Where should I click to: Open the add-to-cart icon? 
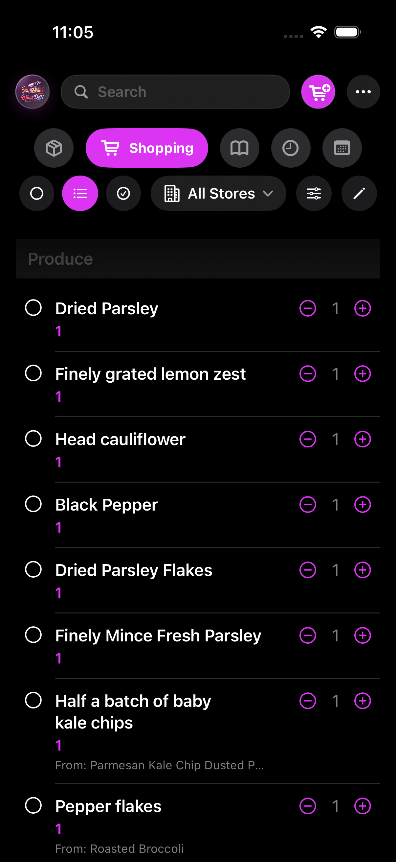[318, 91]
